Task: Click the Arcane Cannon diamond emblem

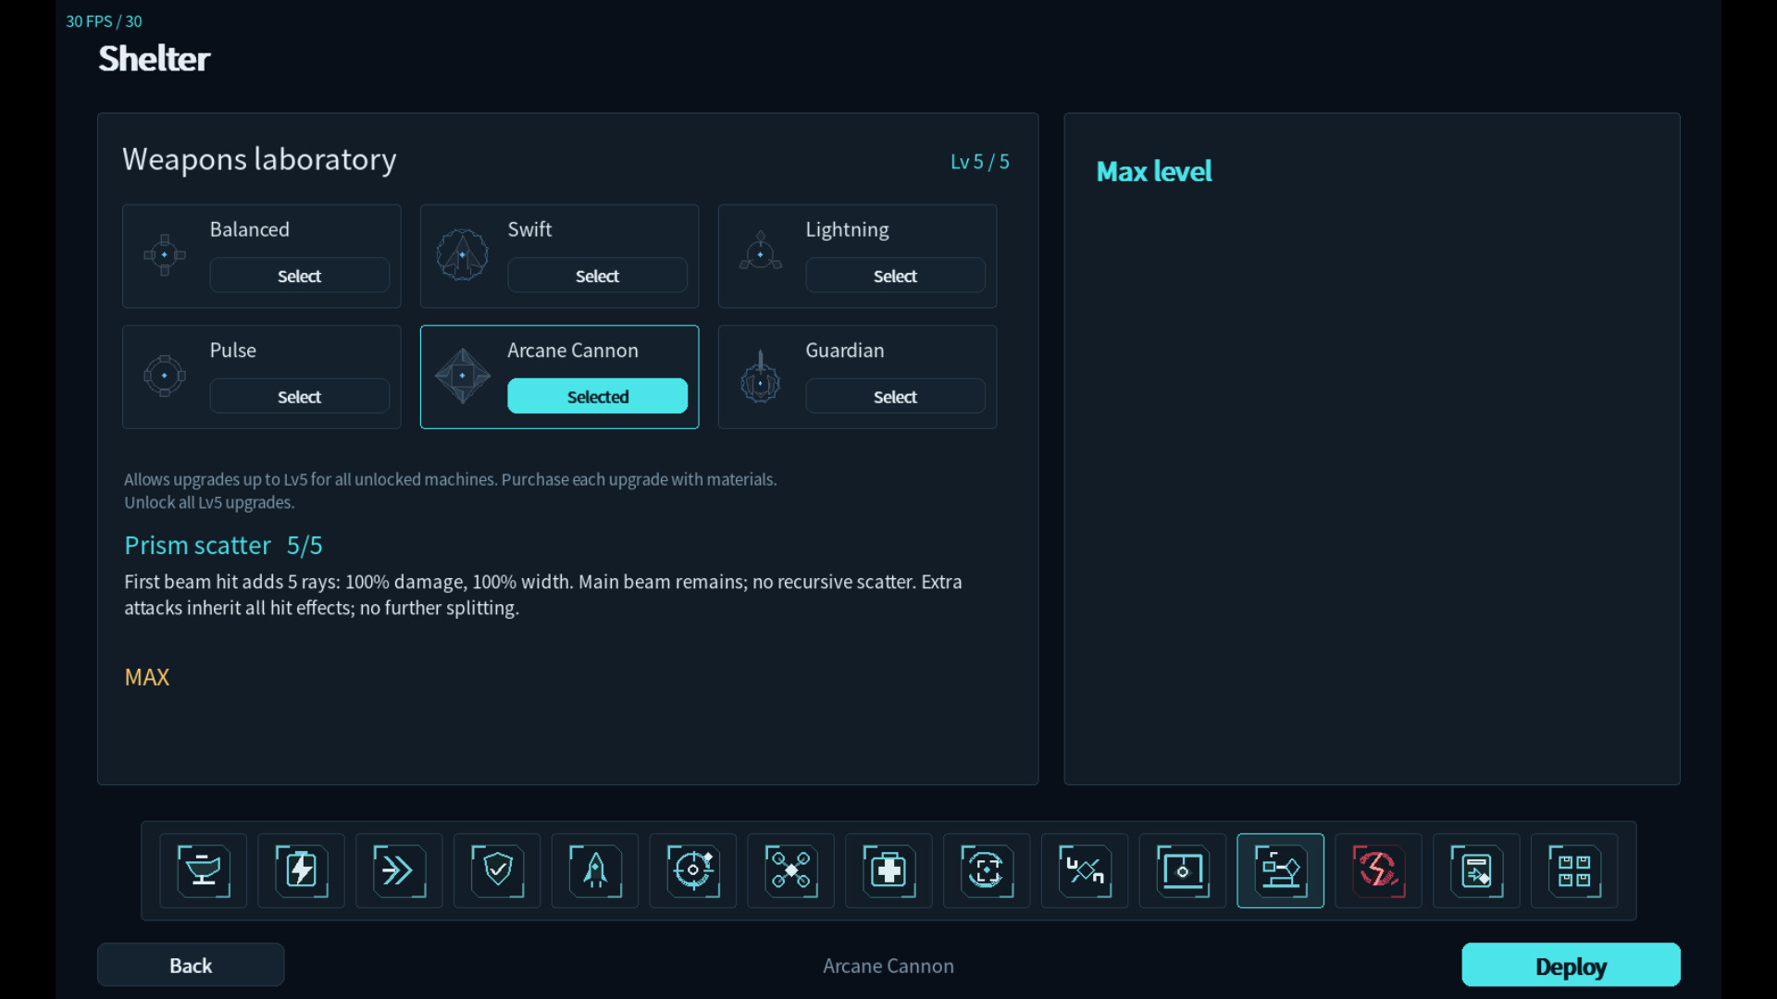Action: pyautogui.click(x=463, y=376)
